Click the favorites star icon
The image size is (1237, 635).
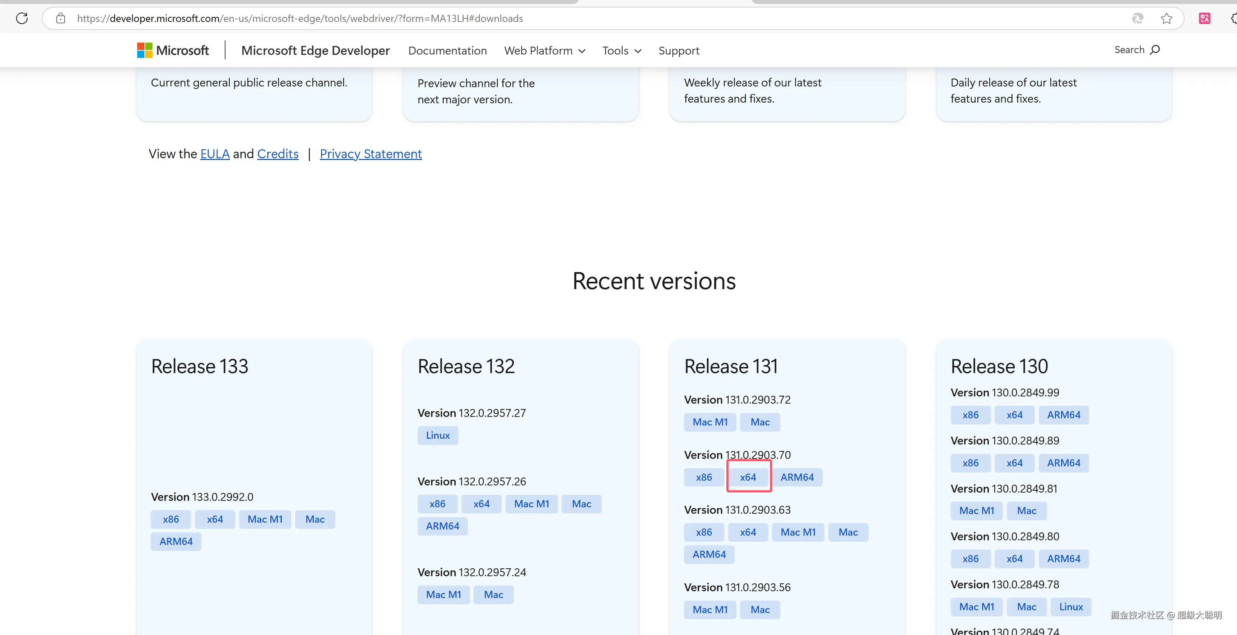[1166, 18]
